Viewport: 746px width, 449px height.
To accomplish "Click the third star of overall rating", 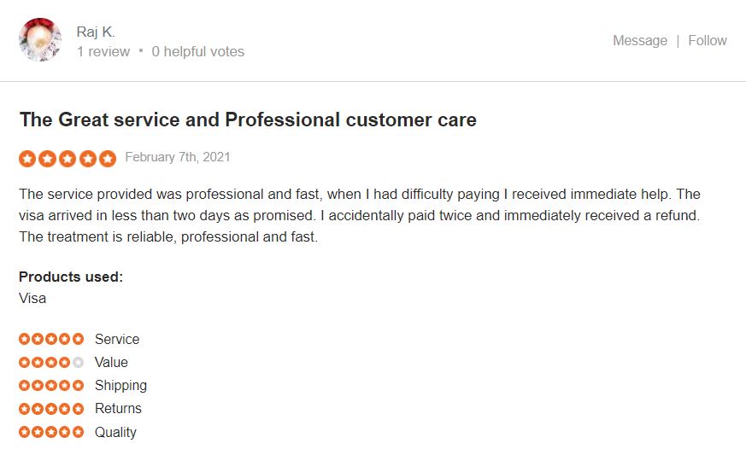I will pos(68,159).
